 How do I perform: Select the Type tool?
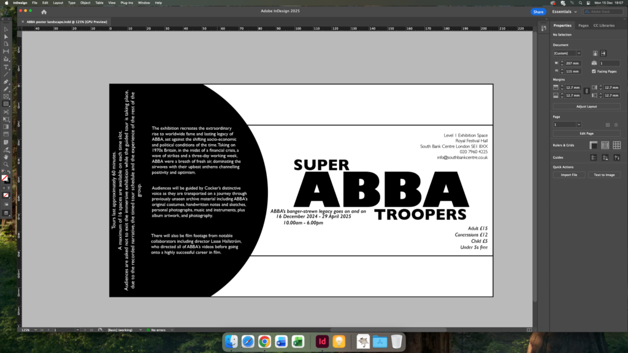[x=6, y=67]
